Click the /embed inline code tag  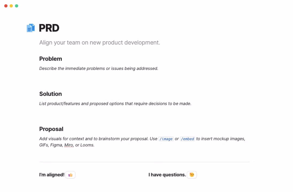(x=187, y=139)
